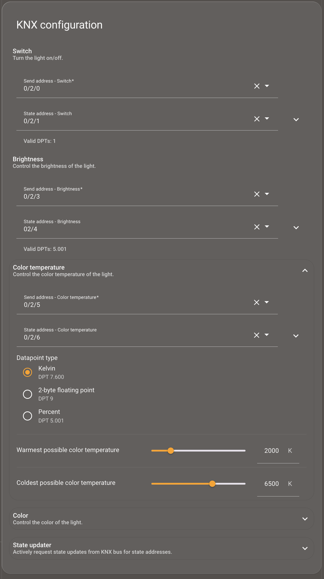The width and height of the screenshot is (324, 579).
Task: Clear Send address Brightness value
Action: (x=257, y=194)
